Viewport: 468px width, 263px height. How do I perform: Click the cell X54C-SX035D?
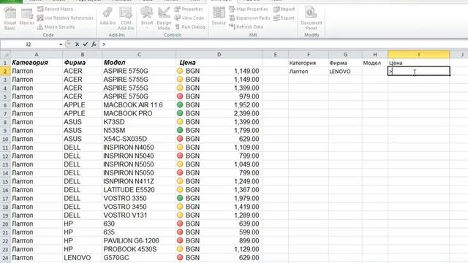(139, 139)
